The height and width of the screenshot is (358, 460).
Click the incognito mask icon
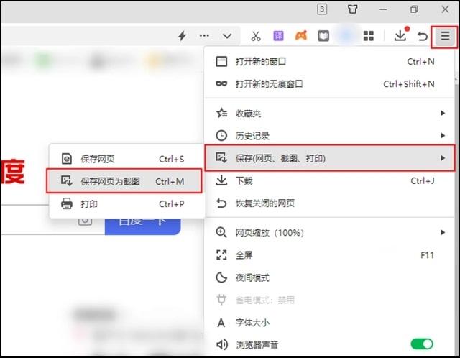(221, 83)
